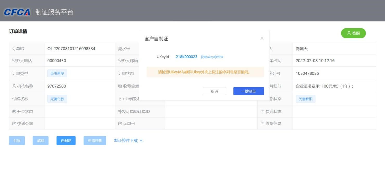385x174 pixels.
Task: Click the 付款 button
Action: click(17, 141)
